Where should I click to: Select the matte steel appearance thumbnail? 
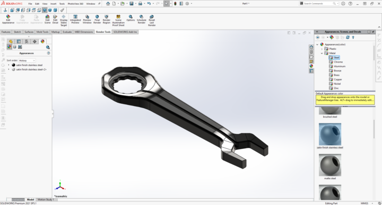330,165
